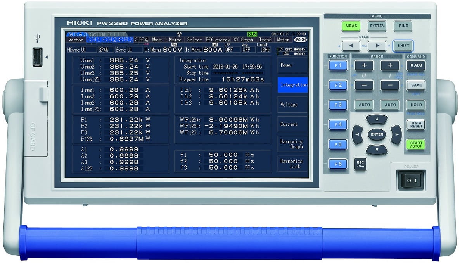Open the Wave + Noise tab
This screenshot has width=460, height=263.
(167, 40)
